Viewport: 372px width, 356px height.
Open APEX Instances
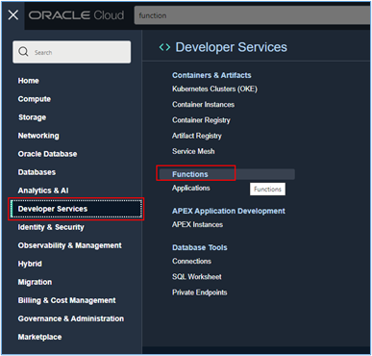[197, 224]
